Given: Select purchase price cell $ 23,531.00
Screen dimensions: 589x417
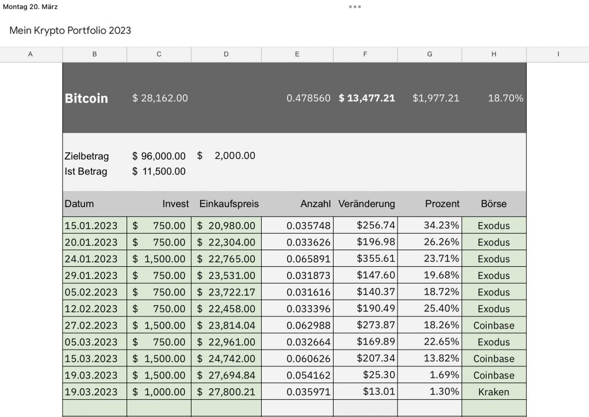Looking at the screenshot, I should pyautogui.click(x=226, y=275).
